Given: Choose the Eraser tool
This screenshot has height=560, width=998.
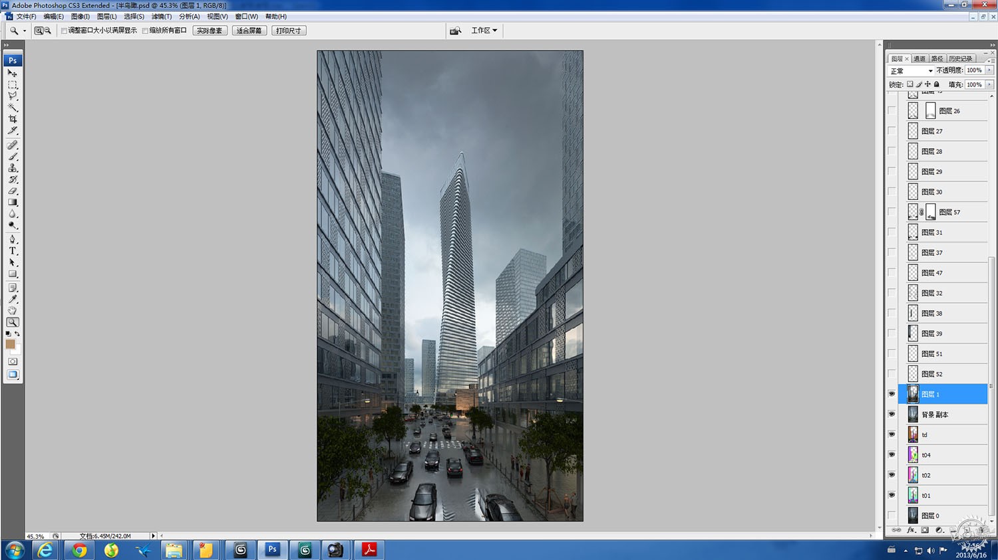Looking at the screenshot, I should [13, 191].
